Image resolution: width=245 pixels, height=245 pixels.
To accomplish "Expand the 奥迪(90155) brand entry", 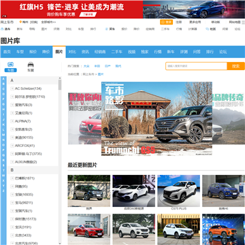I will point(12,137).
